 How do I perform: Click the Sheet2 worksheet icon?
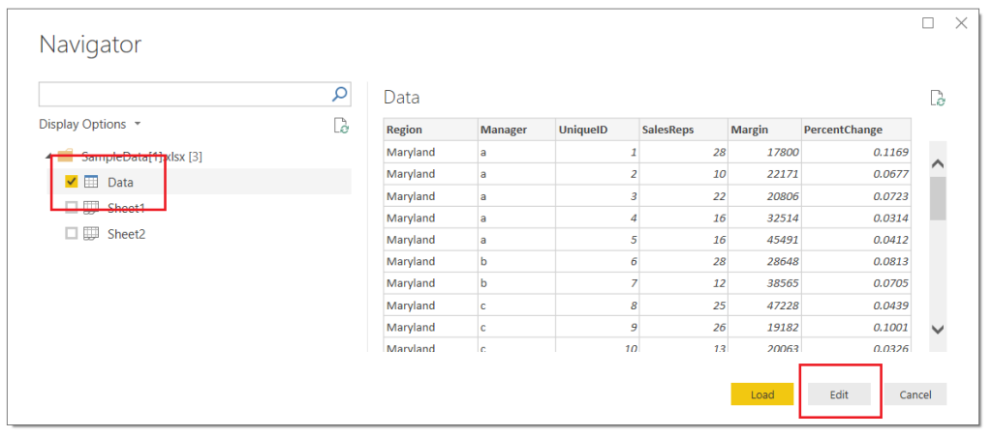[x=91, y=234]
